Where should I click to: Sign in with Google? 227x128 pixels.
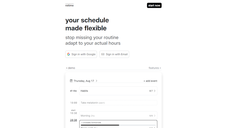tap(81, 54)
